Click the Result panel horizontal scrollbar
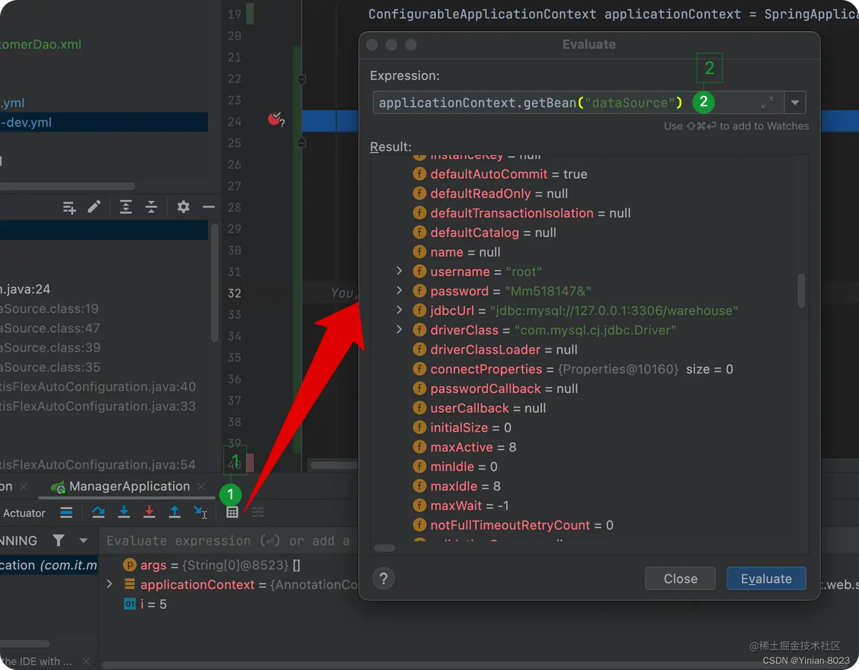Image resolution: width=859 pixels, height=670 pixels. click(x=385, y=548)
